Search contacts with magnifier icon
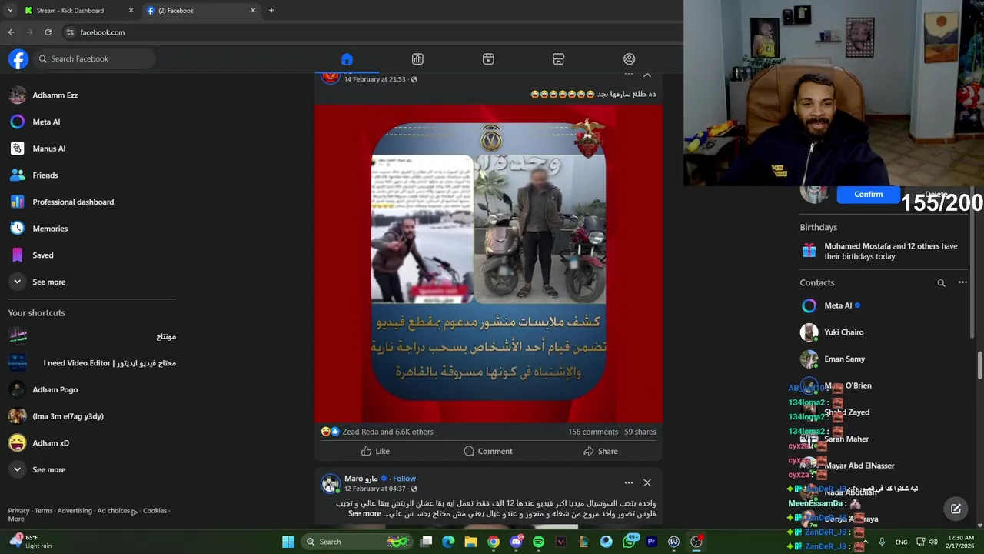Image resolution: width=984 pixels, height=554 pixels. (x=941, y=283)
